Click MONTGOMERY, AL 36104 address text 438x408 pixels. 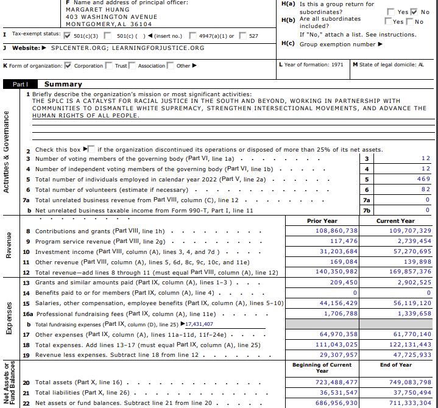108,24
